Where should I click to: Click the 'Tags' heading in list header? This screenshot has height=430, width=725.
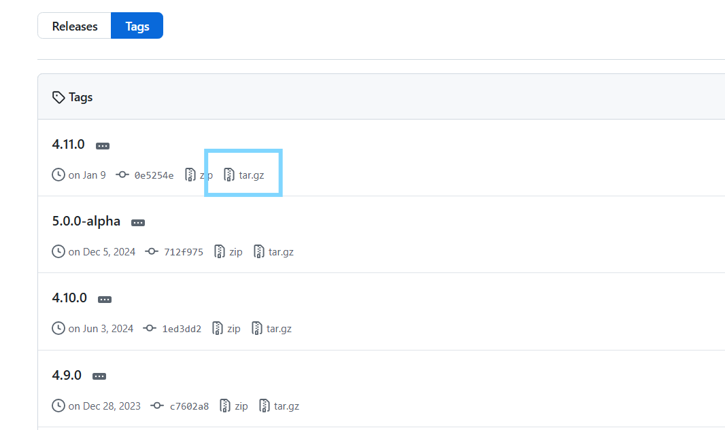(80, 97)
